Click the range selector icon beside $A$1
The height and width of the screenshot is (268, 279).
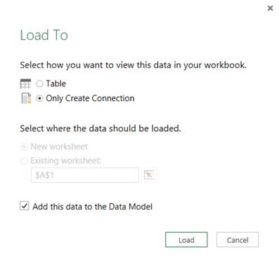click(x=149, y=175)
